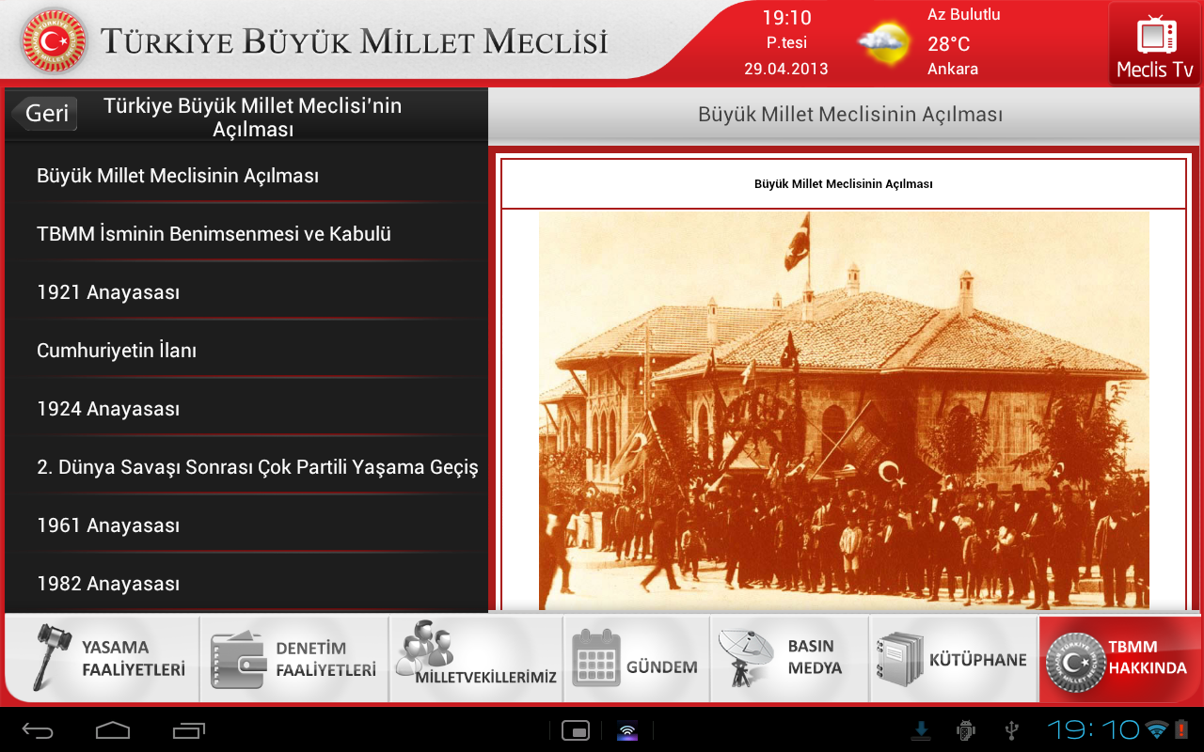The width and height of the screenshot is (1204, 752).
Task: Open Büyük Millet Meclisinin Açılması list item
Action: pyautogui.click(x=246, y=176)
